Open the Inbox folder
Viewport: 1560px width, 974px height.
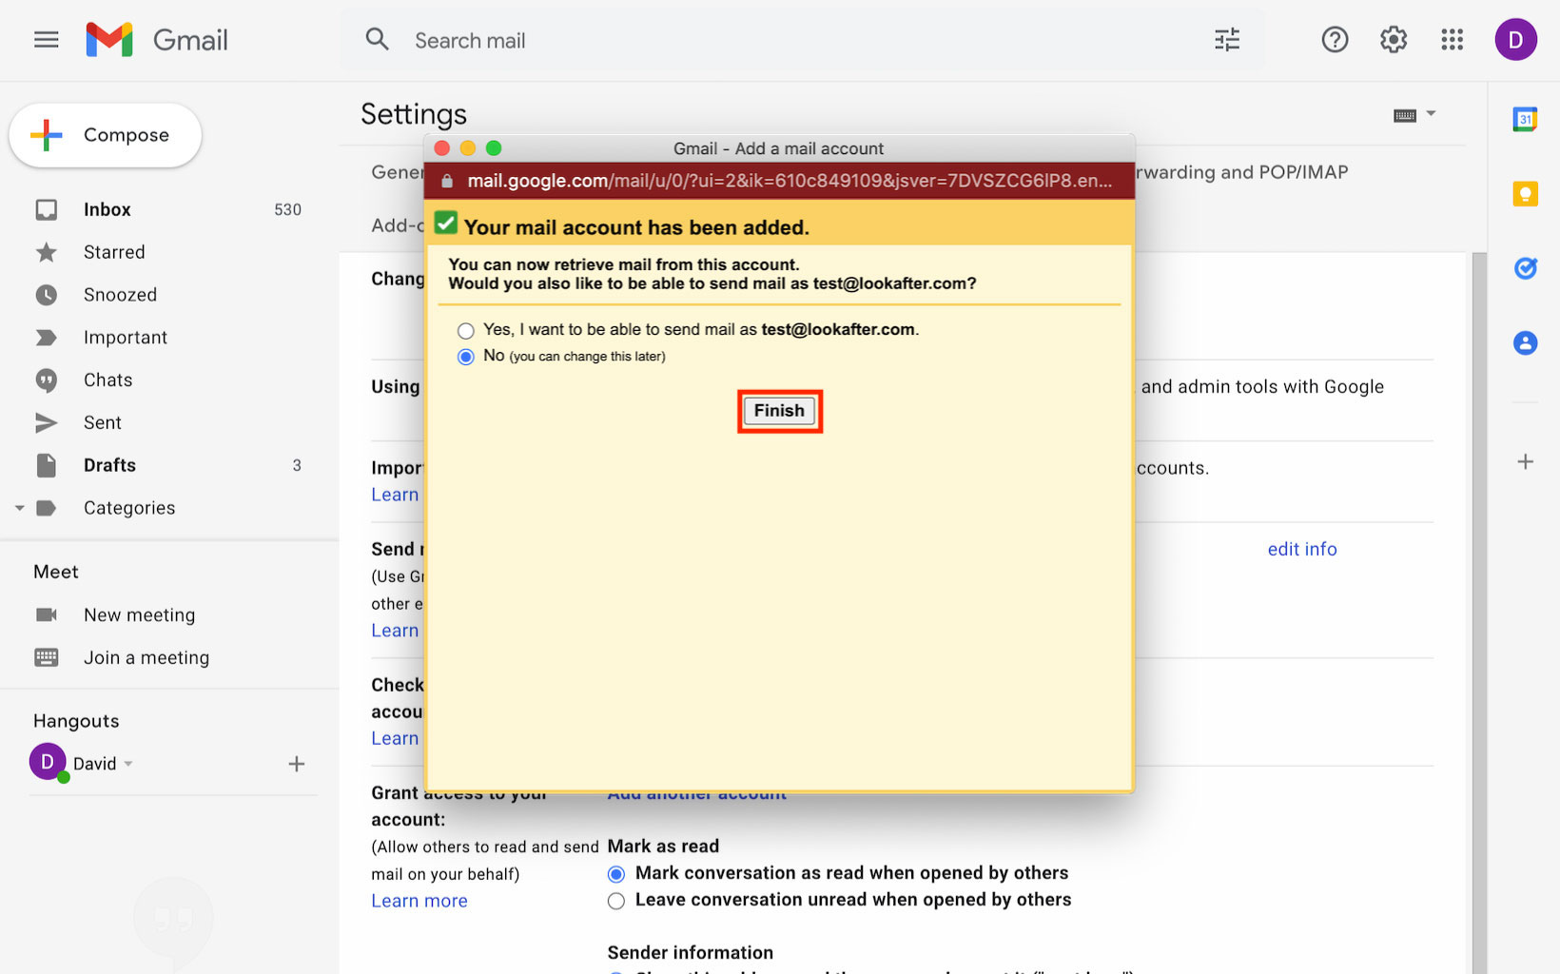tap(107, 209)
